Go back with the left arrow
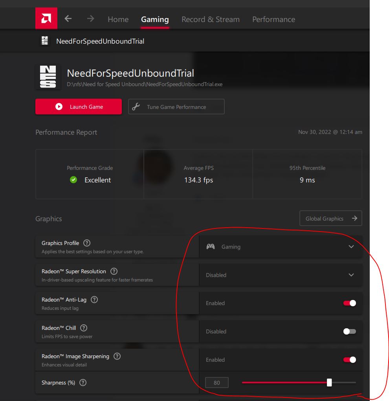Screen dimensions: 389x401 tap(68, 19)
